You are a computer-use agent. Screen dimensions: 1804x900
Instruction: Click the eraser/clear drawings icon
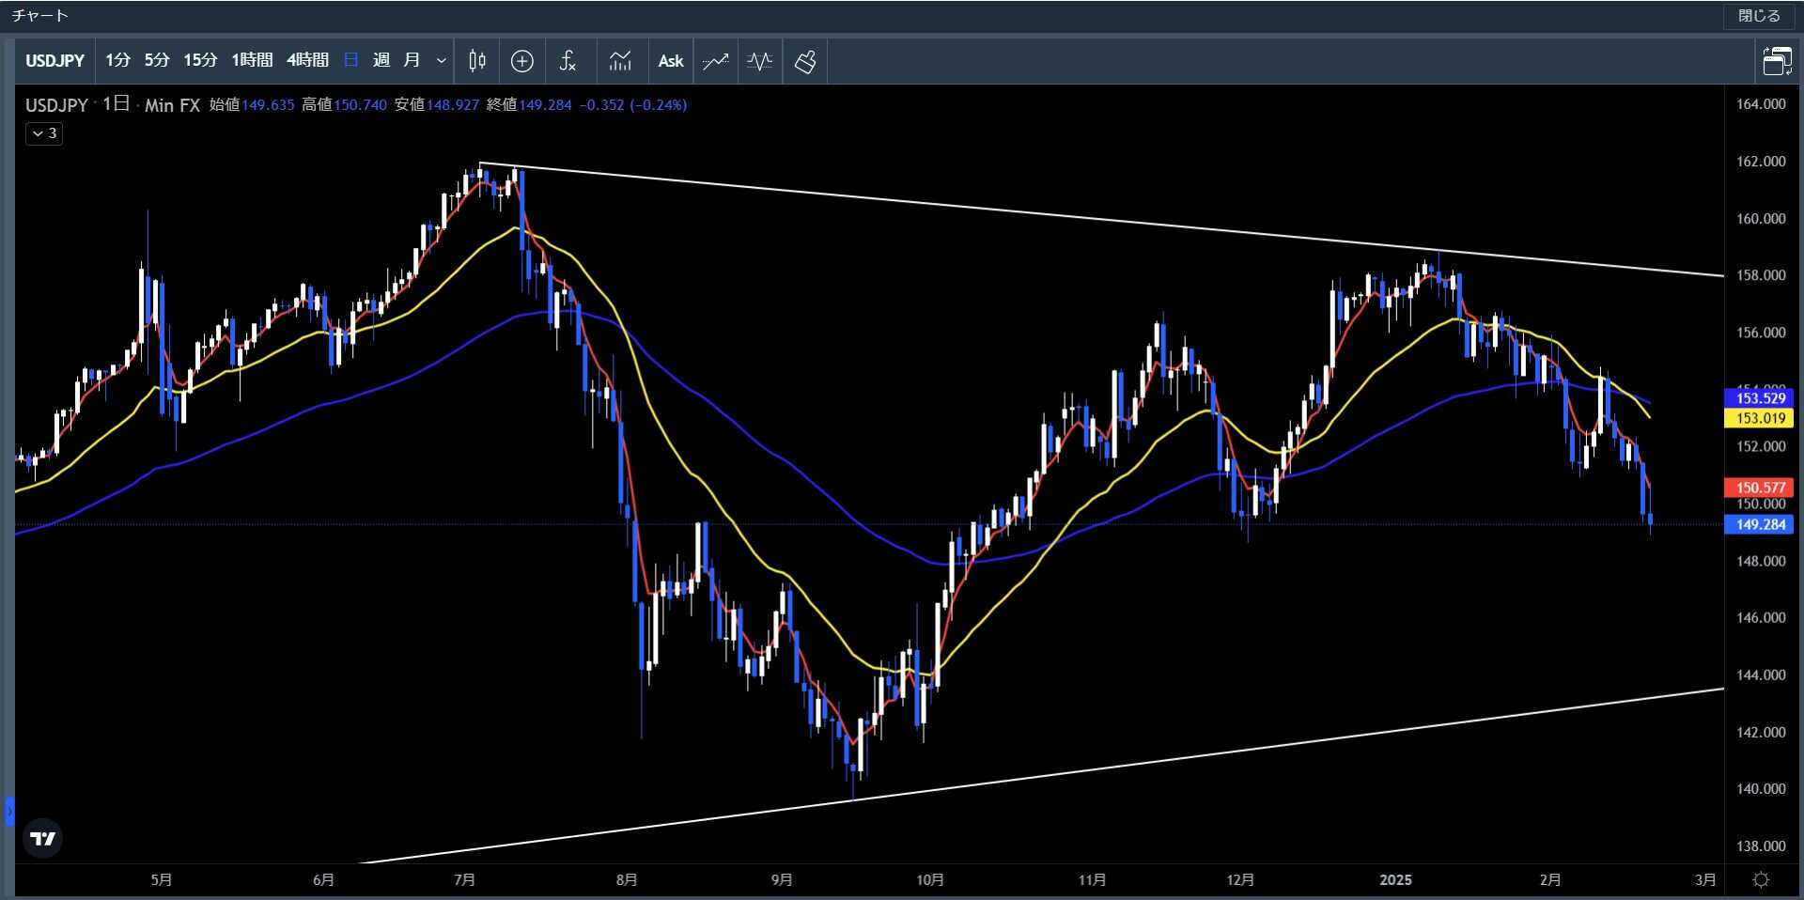coord(805,61)
